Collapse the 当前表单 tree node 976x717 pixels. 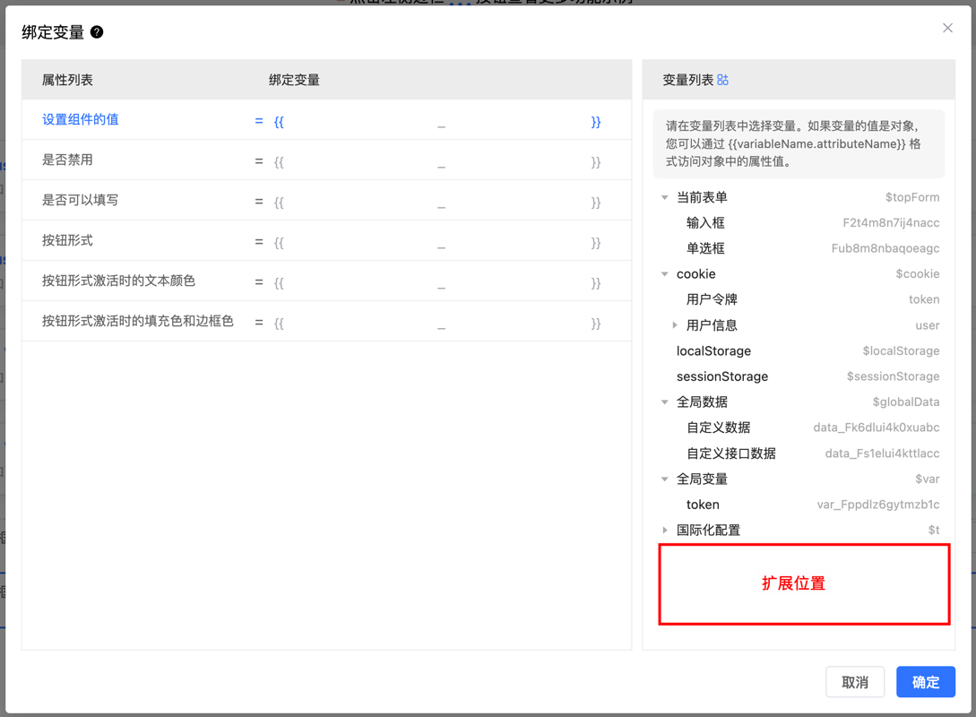pyautogui.click(x=665, y=197)
